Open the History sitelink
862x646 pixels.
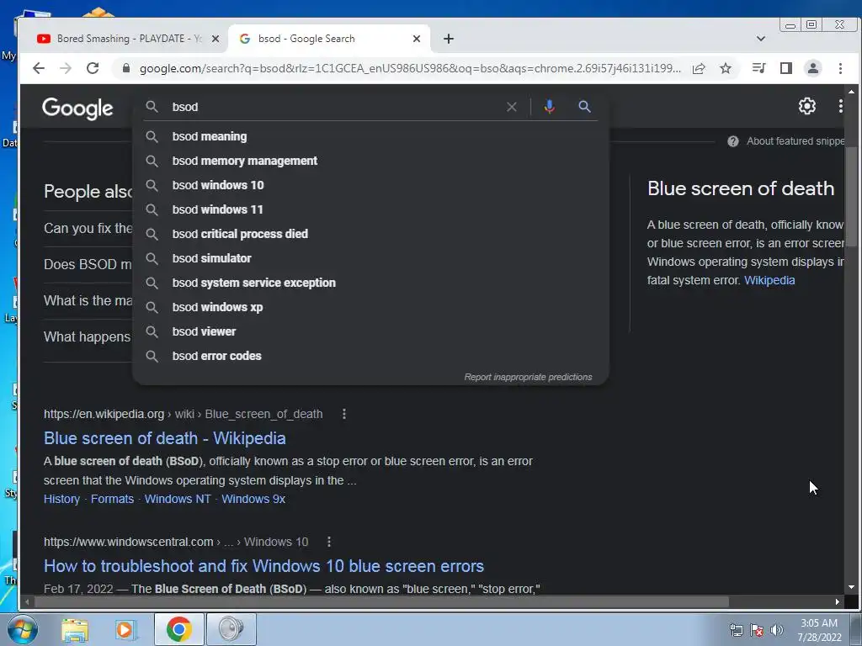tap(61, 499)
